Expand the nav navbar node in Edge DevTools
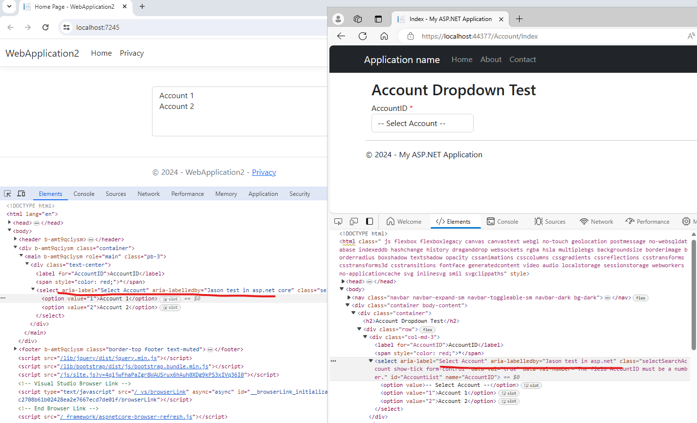 348,297
